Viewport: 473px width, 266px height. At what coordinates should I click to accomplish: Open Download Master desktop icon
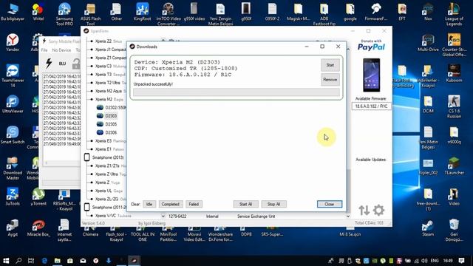point(13,168)
